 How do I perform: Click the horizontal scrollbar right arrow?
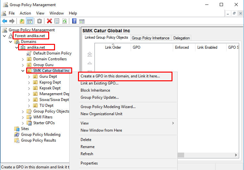[x=236, y=155]
